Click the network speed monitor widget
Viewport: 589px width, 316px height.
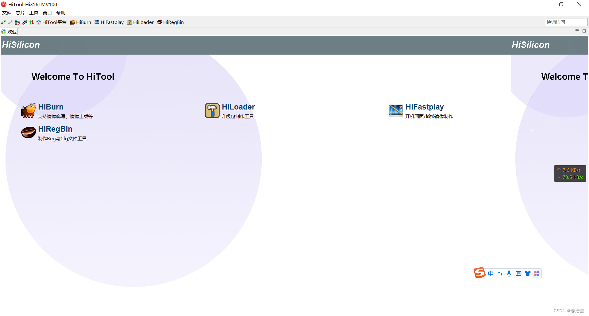pos(570,174)
